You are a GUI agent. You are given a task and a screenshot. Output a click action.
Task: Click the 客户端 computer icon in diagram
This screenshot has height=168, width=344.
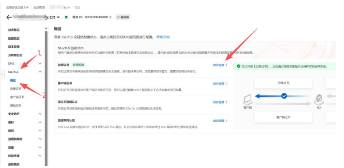(248, 99)
